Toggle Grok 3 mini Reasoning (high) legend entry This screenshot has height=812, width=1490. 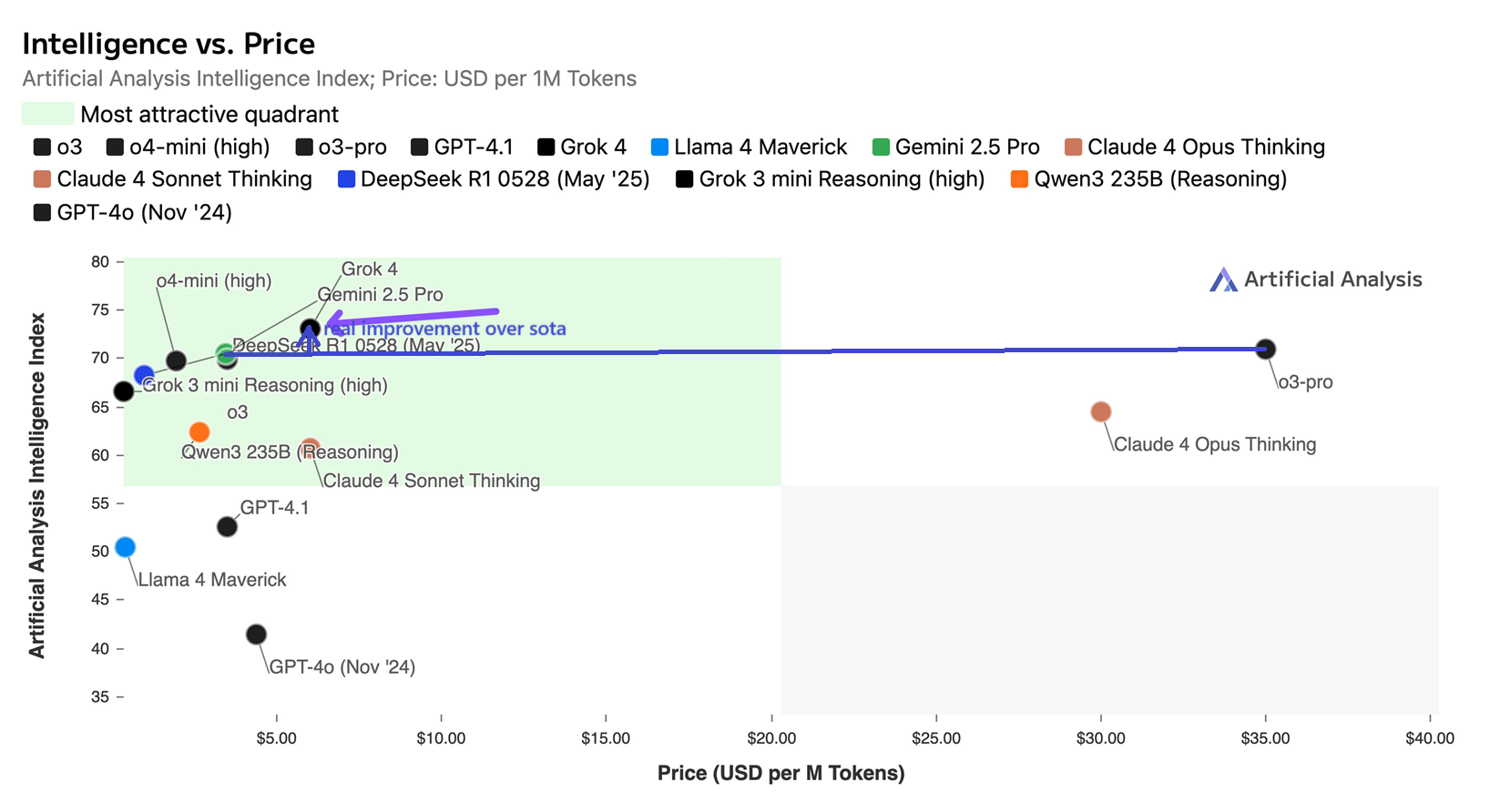coord(831,179)
